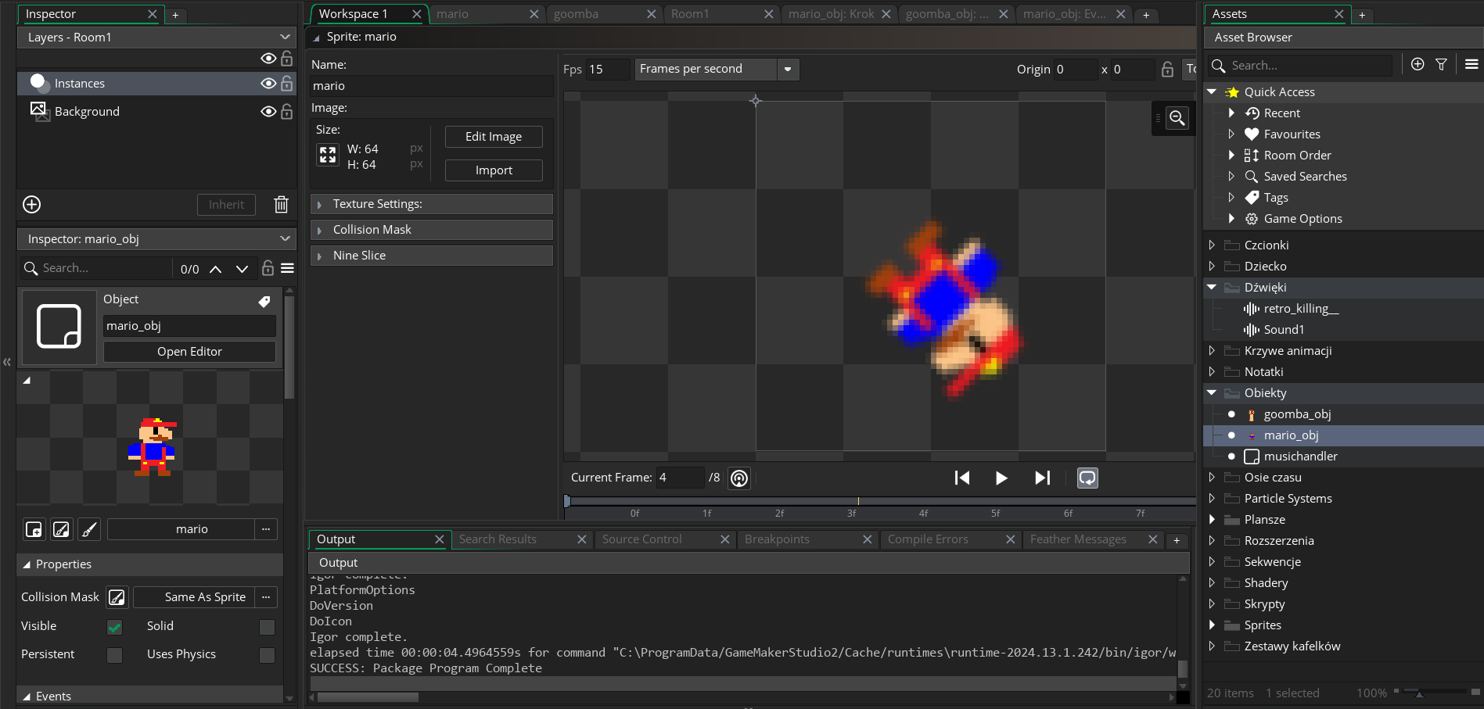The height and width of the screenshot is (709, 1484).
Task: Click the Edit Image button
Action: tap(494, 137)
